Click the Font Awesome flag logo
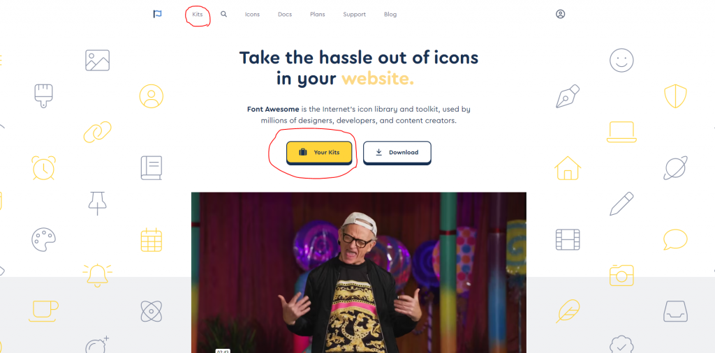This screenshot has height=353, width=715. (x=157, y=14)
